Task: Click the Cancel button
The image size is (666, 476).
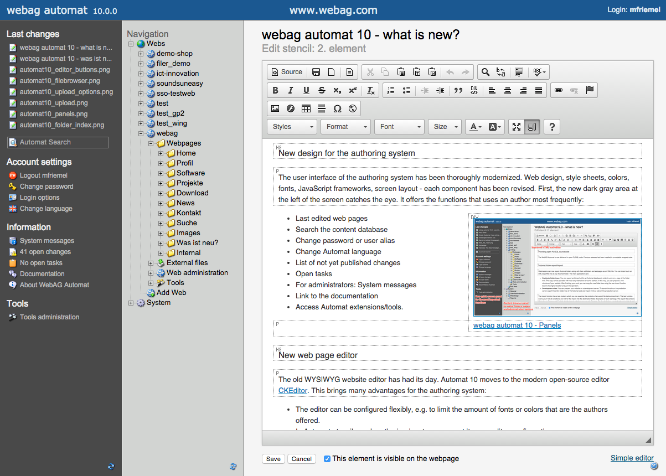Action: 302,459
